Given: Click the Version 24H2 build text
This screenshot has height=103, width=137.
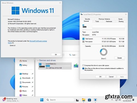Looking at the screenshot, I should [x=19, y=21].
